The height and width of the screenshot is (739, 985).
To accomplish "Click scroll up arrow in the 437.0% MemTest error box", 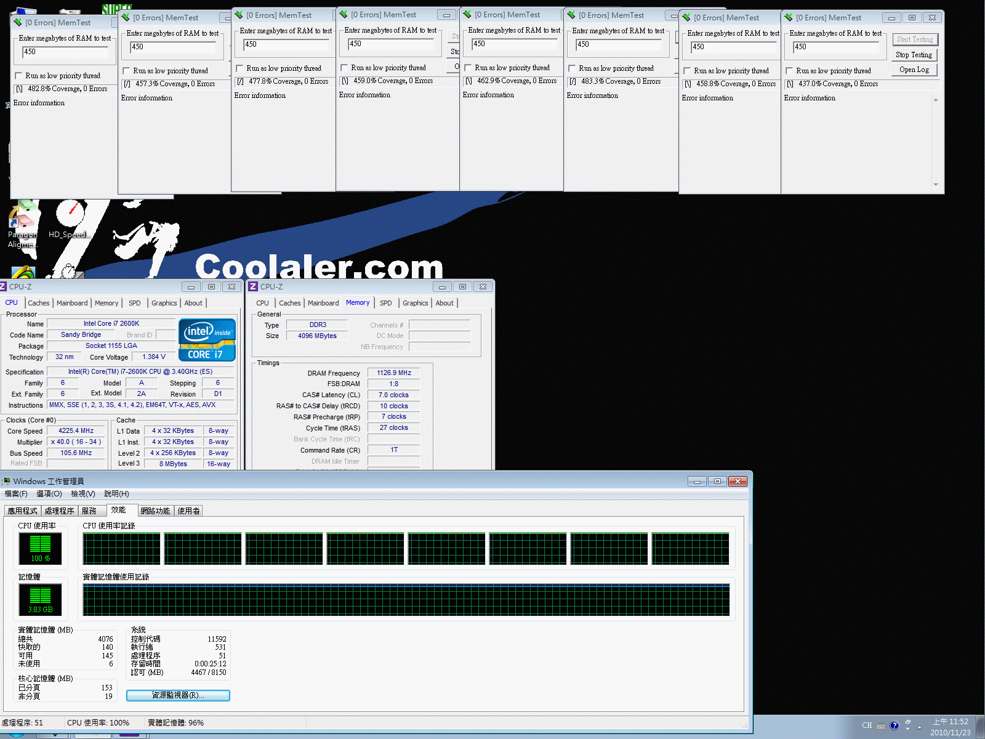I will point(936,100).
